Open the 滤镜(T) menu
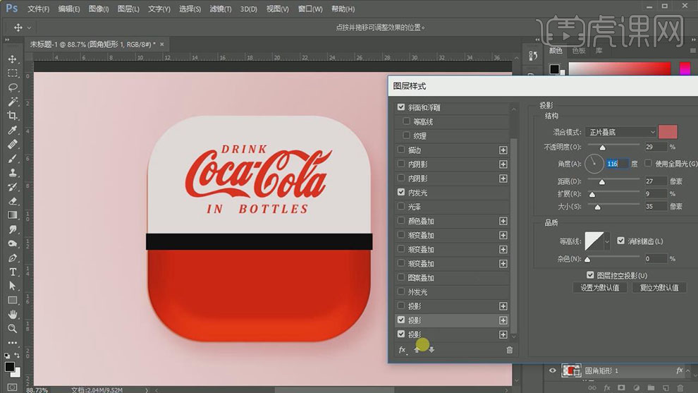Image resolution: width=698 pixels, height=393 pixels. click(x=221, y=9)
